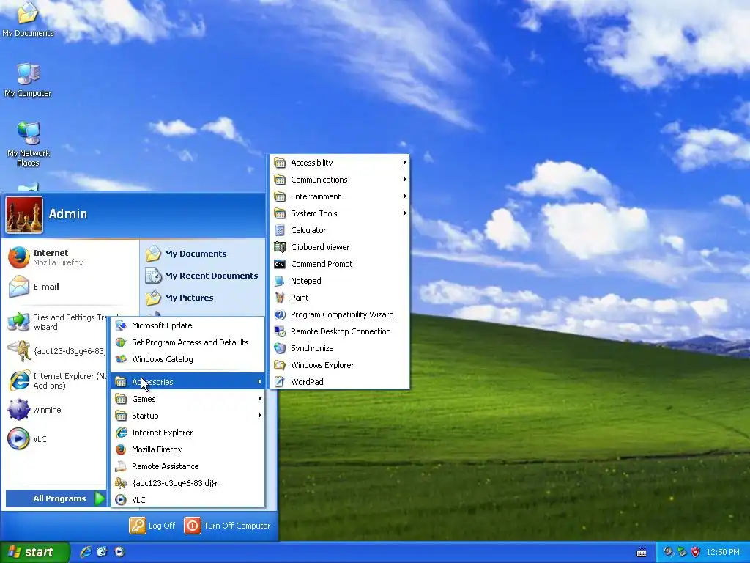Open Files and Settings Transfer Wizard
The height and width of the screenshot is (563, 750).
56,323
